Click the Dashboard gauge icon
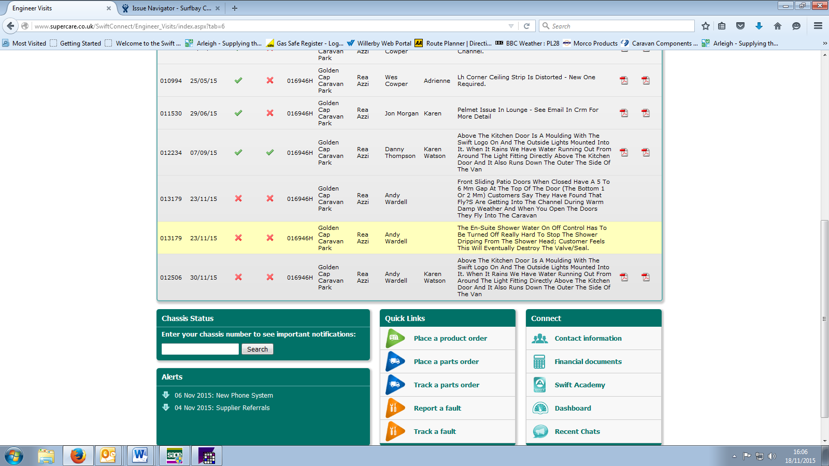This screenshot has width=829, height=466. tap(540, 408)
